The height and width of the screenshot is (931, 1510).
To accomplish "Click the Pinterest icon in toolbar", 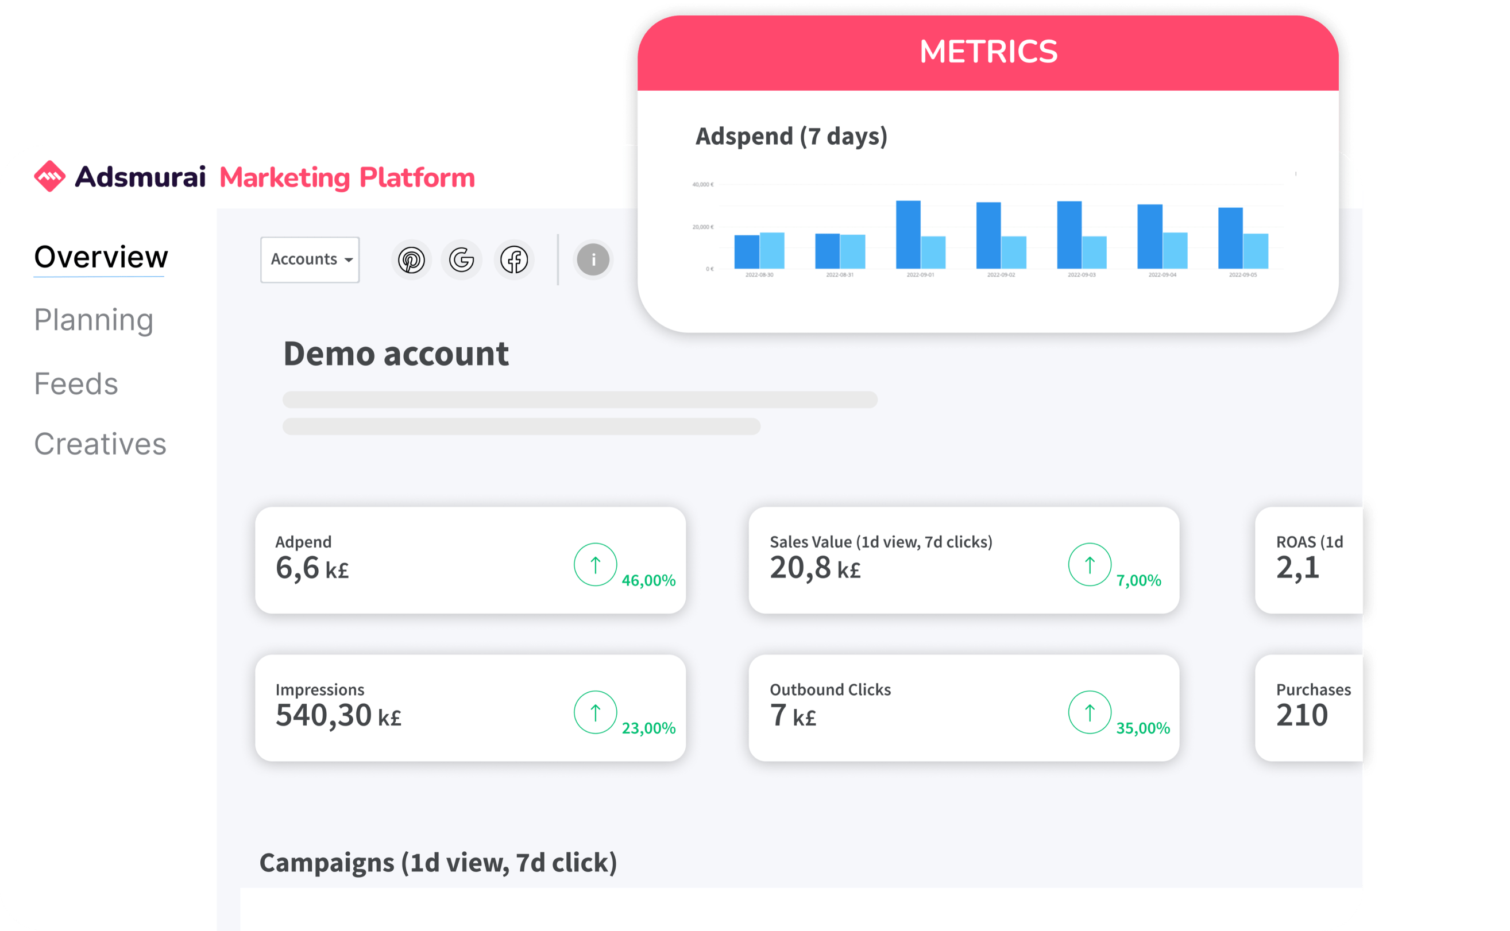I will [411, 259].
